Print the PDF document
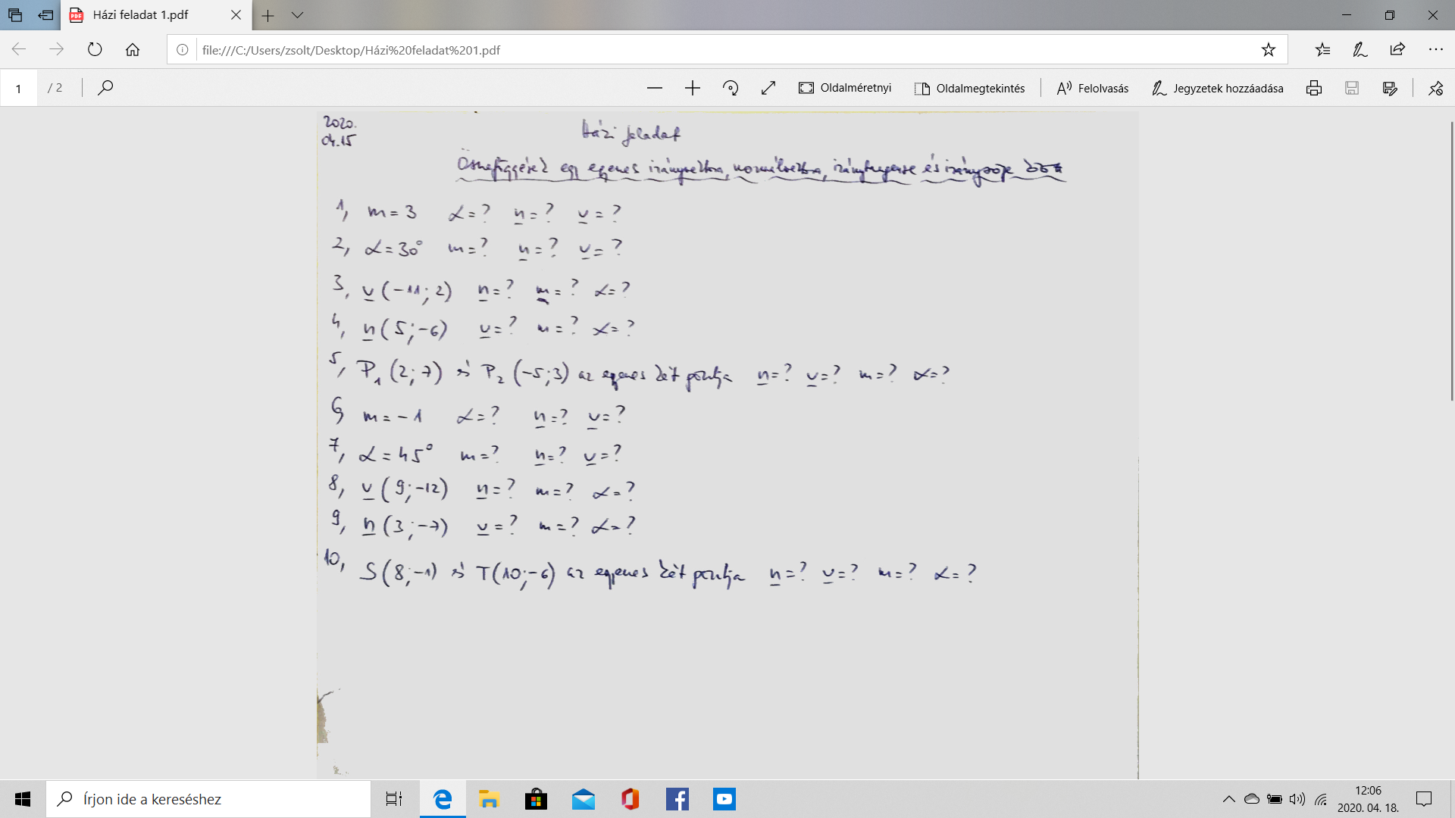This screenshot has height=818, width=1455. pos(1314,89)
